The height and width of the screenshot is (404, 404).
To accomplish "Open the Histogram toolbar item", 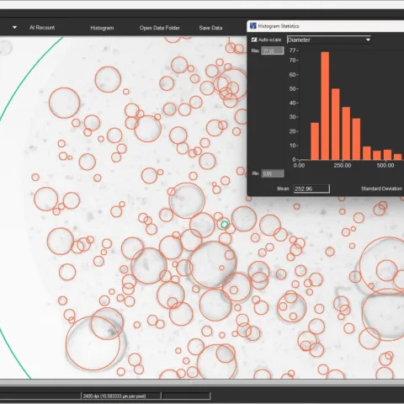I will (x=102, y=28).
